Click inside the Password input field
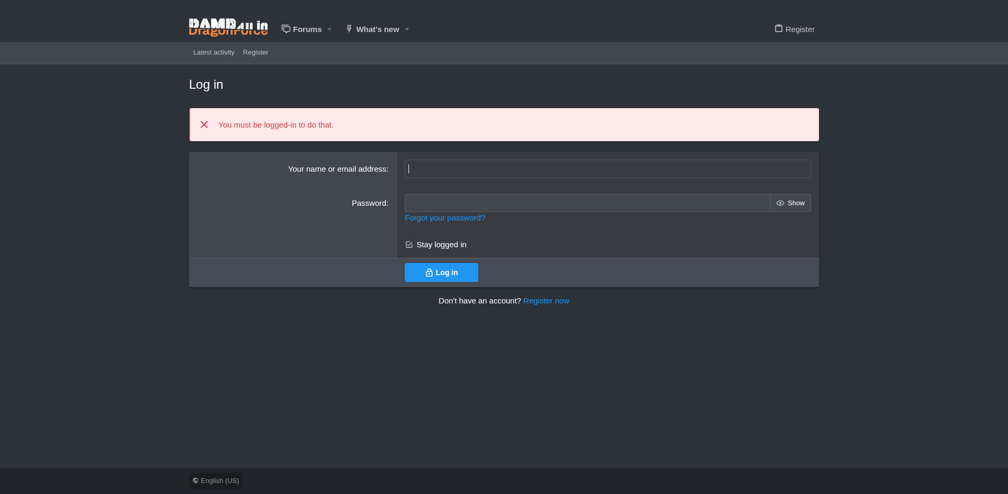Viewport: 1008px width, 494px height. click(x=587, y=203)
